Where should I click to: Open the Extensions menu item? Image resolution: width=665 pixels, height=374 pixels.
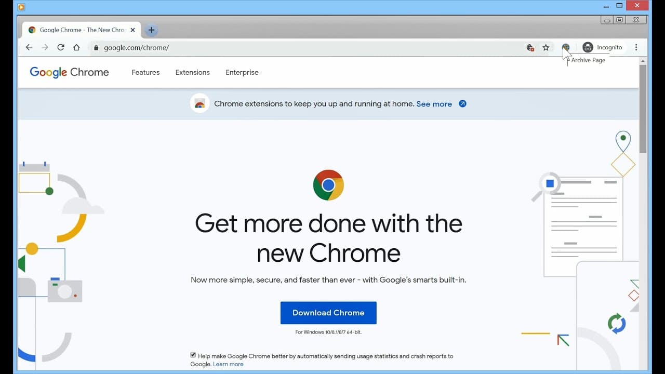192,72
